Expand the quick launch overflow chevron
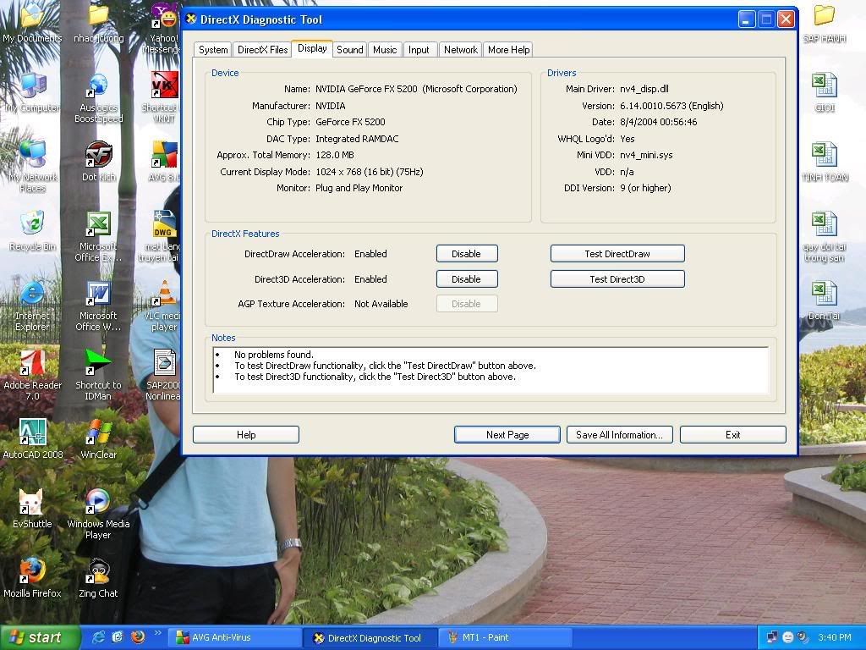The height and width of the screenshot is (650, 866). point(157,633)
